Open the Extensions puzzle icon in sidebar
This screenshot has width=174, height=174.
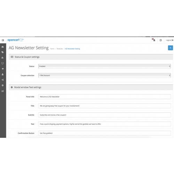[x=2, y=58]
